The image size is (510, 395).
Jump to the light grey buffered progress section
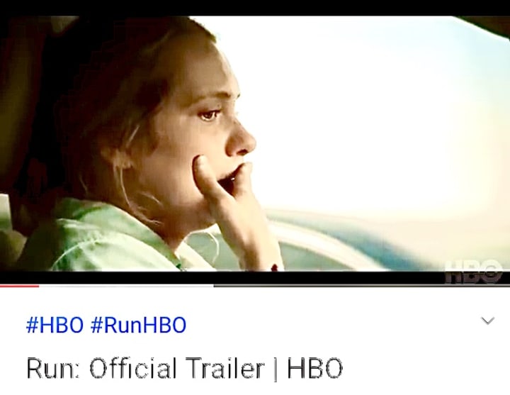(126, 286)
